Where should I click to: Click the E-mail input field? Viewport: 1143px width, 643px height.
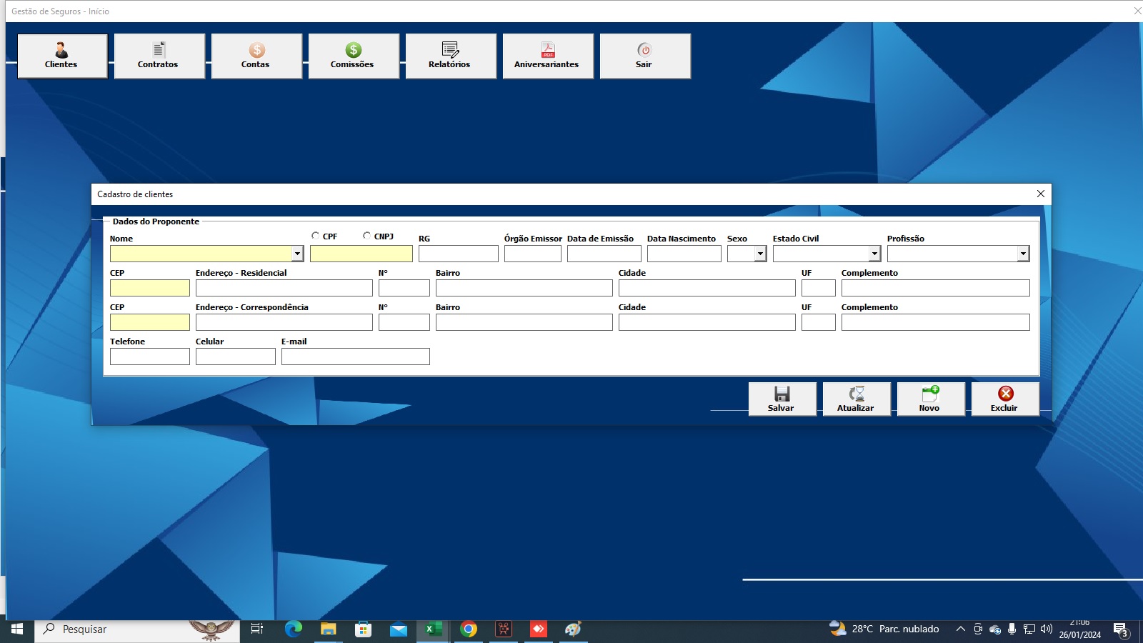pos(356,357)
